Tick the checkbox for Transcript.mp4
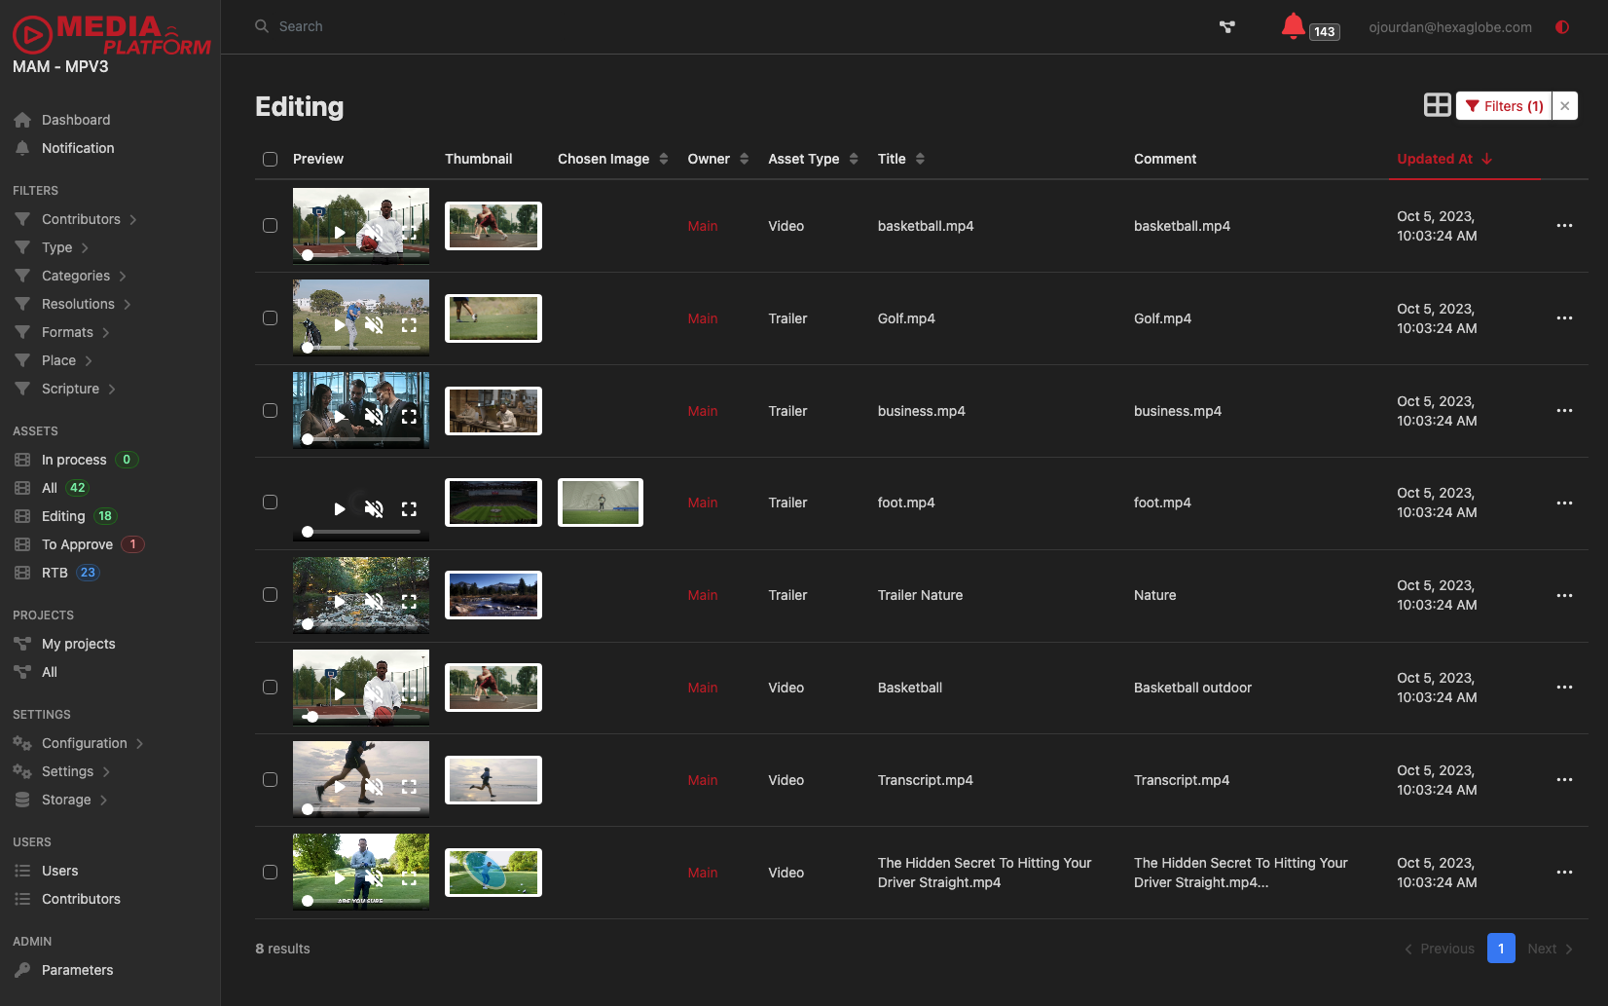 (x=271, y=780)
